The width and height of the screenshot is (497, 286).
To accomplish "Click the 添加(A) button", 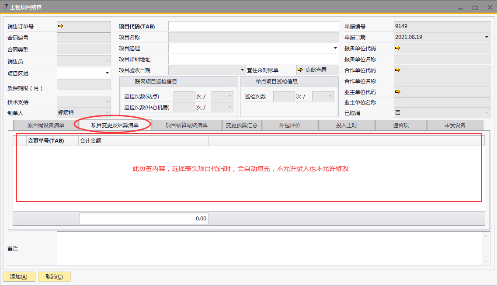I will click(19, 277).
